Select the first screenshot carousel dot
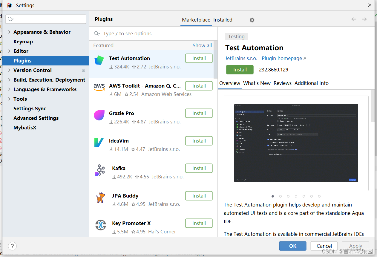 [x=273, y=196]
